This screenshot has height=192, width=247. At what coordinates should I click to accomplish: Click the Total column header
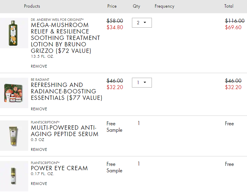click(229, 6)
